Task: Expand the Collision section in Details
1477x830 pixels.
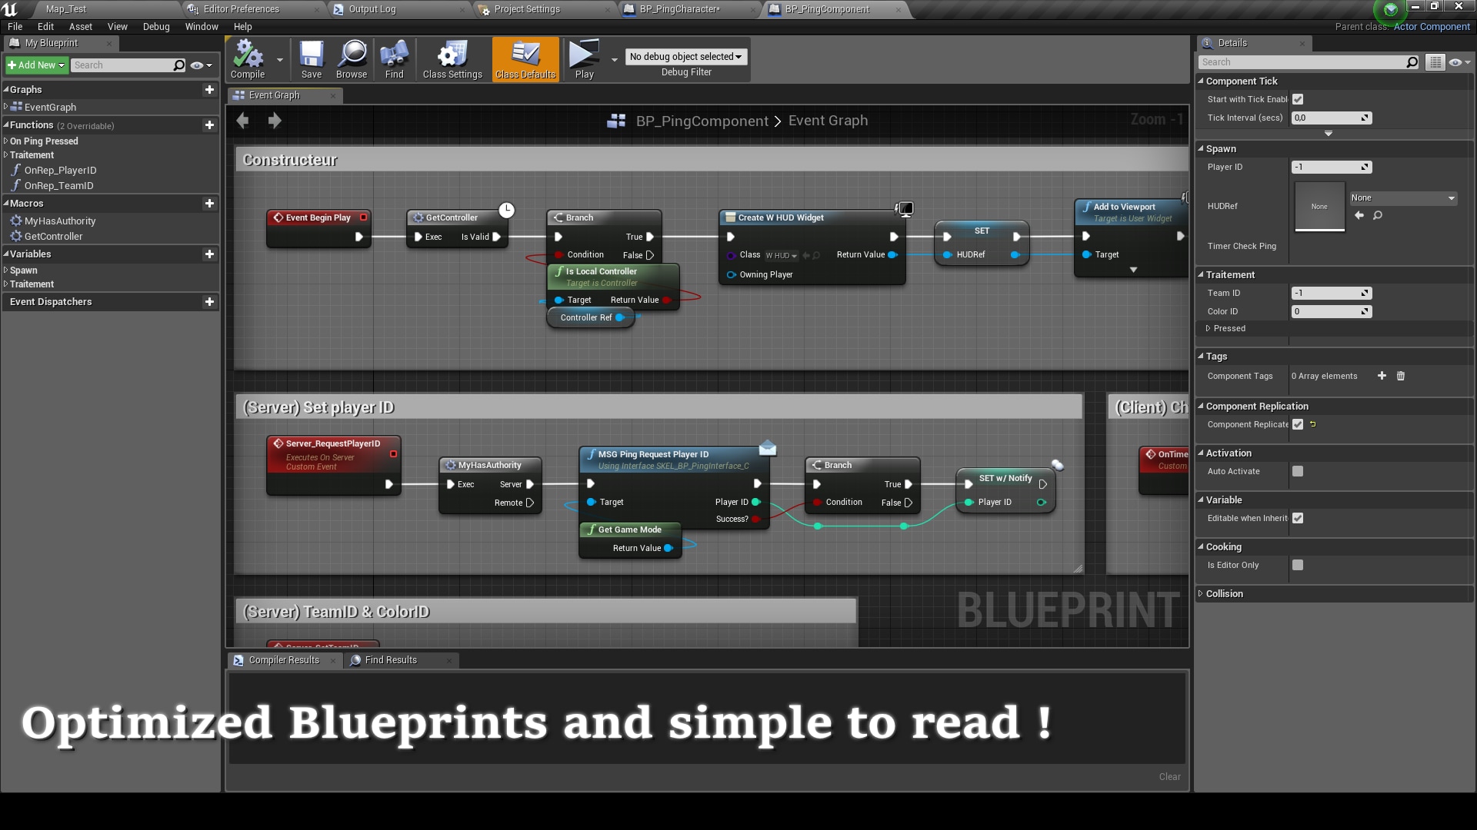Action: [1224, 593]
